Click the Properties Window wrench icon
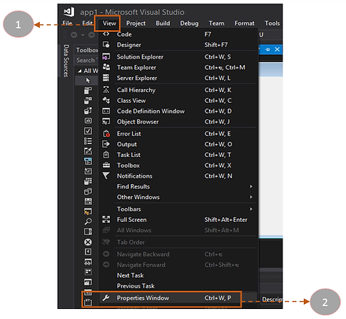Viewport: 346px width, 319px height. click(x=106, y=298)
